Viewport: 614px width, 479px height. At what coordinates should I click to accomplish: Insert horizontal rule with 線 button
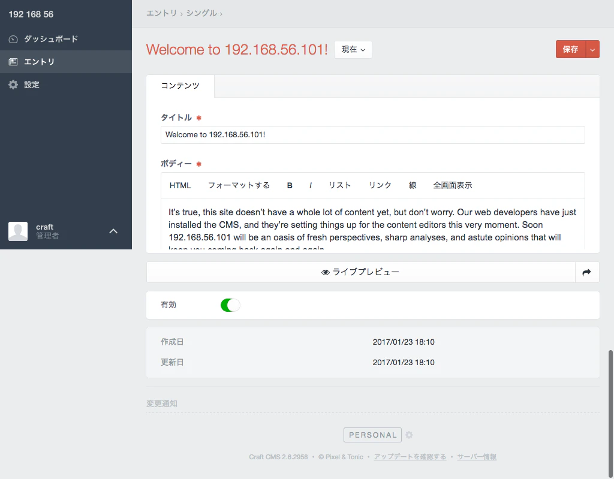[x=413, y=185]
